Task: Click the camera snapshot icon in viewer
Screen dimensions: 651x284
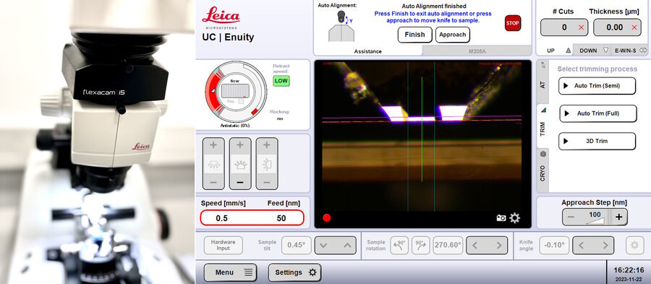Action: click(x=501, y=218)
